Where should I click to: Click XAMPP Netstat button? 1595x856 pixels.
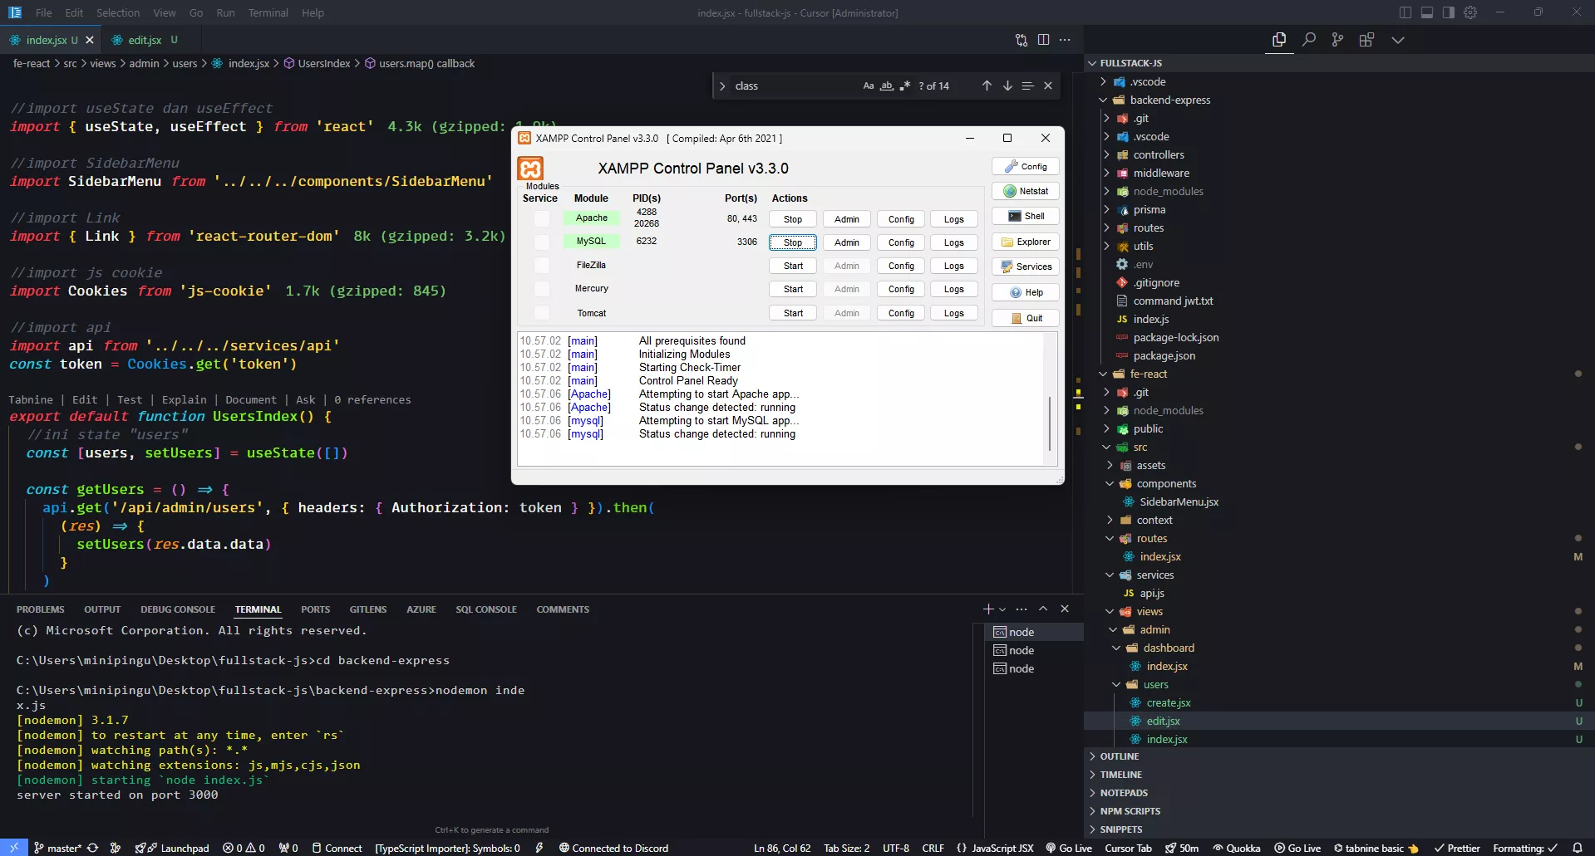coord(1026,191)
